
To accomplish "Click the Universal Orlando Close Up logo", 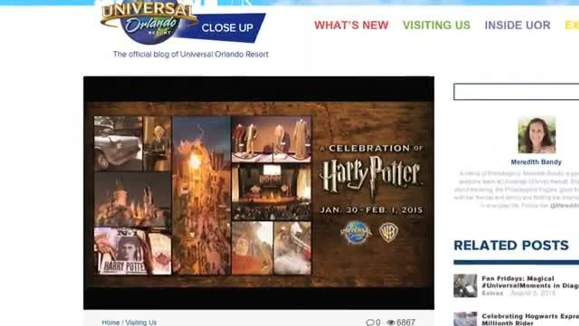I will 183,22.
